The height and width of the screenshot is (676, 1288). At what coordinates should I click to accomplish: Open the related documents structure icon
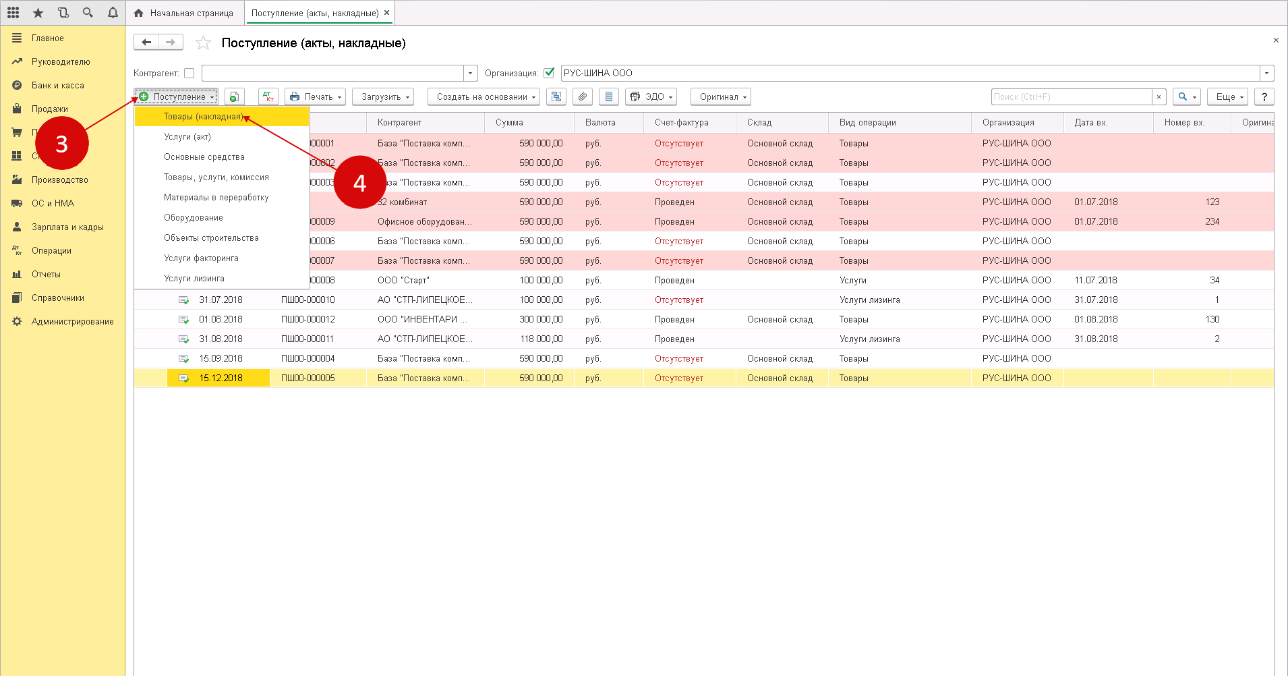[x=556, y=97]
